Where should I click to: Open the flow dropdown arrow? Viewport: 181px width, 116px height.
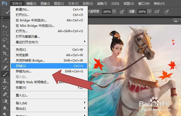click(x=149, y=12)
